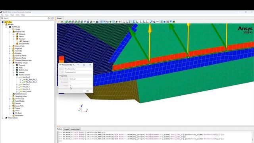Select the Look-Up Tables tree item
The width and height of the screenshot is (254, 143).
pos(21,56)
